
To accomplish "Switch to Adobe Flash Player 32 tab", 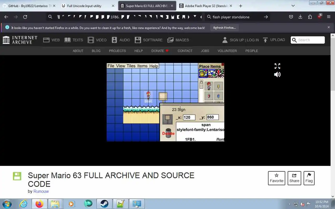I will point(206,6).
